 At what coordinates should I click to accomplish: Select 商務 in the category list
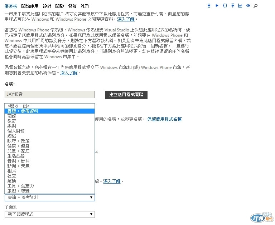(50, 116)
